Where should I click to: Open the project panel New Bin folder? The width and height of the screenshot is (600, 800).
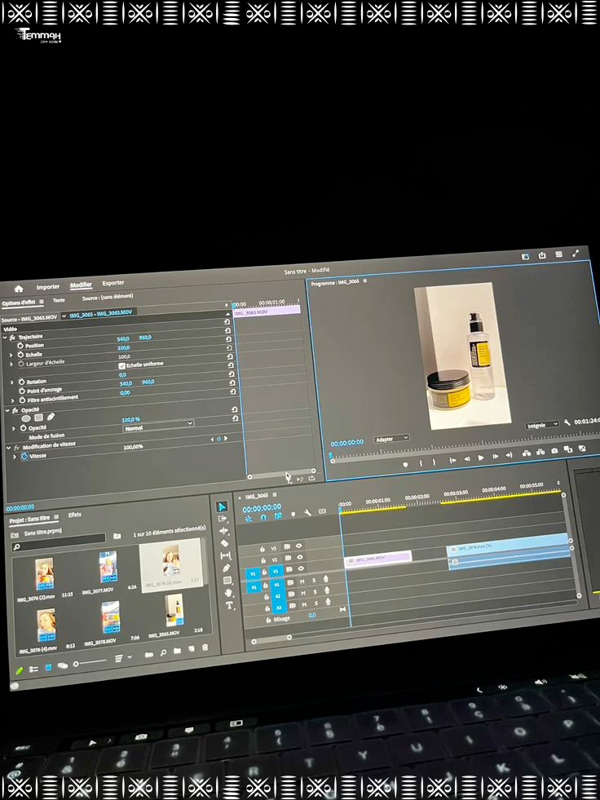[177, 651]
